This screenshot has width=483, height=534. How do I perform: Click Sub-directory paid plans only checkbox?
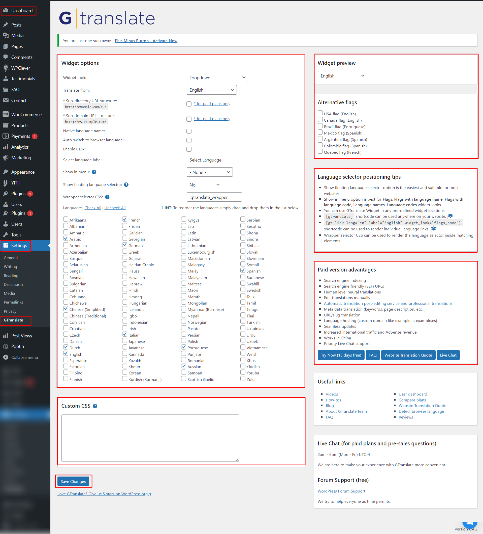(189, 104)
